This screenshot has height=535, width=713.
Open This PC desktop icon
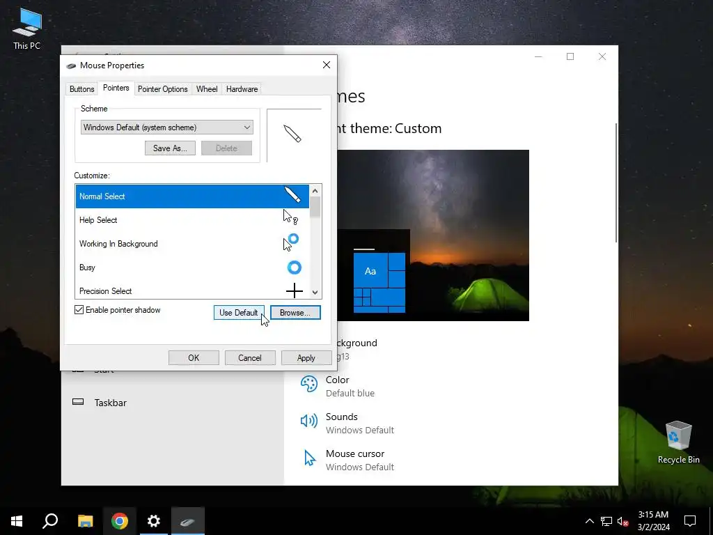pos(27,29)
